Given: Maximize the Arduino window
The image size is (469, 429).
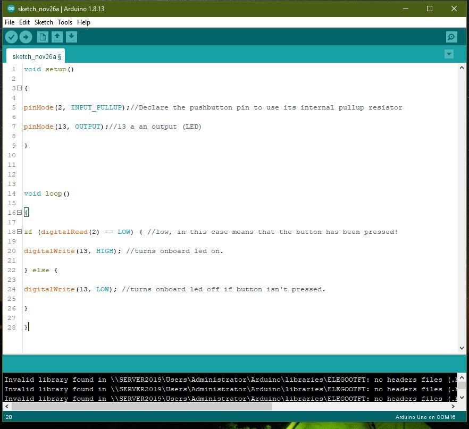Looking at the screenshot, I should 430,9.
